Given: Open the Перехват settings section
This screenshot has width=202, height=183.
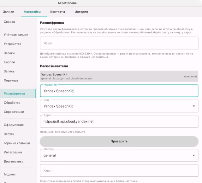Looking at the screenshot, I should (18, 81).
